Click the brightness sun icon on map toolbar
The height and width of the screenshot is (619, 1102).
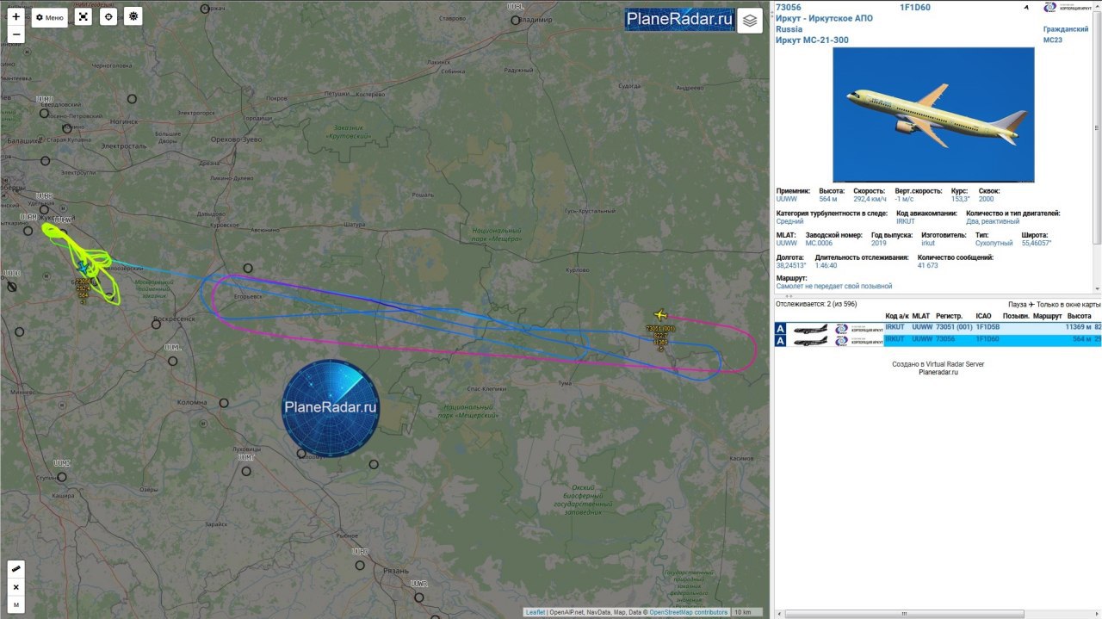click(x=133, y=16)
